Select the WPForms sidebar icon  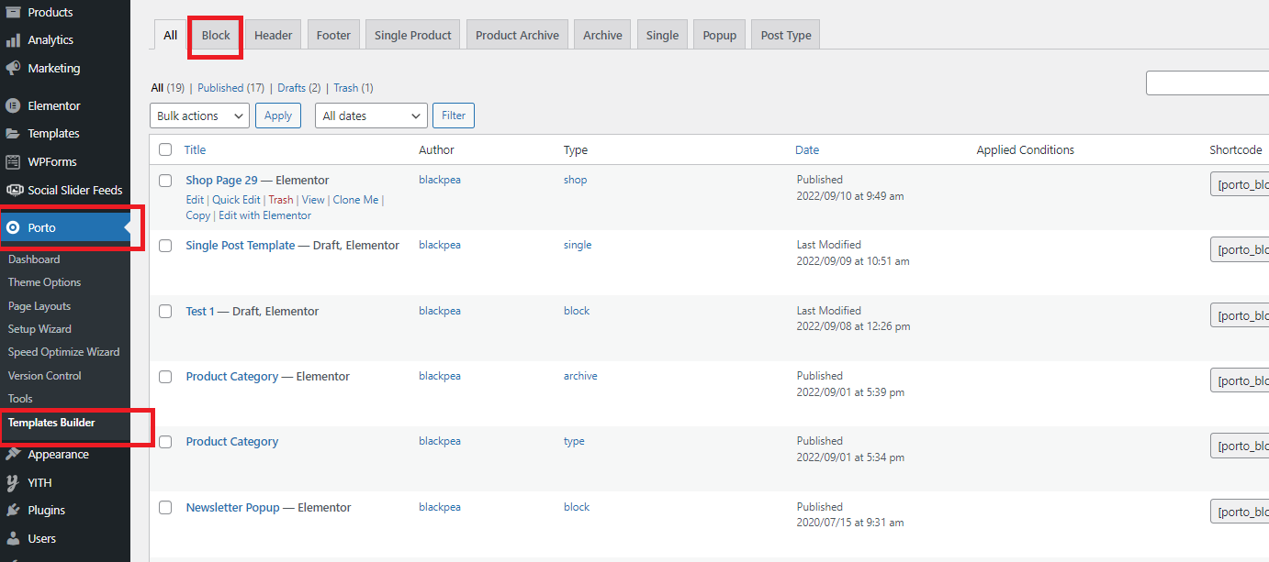pos(13,162)
